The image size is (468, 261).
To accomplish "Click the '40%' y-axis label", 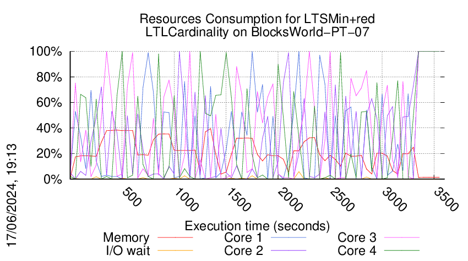I will tap(49, 129).
